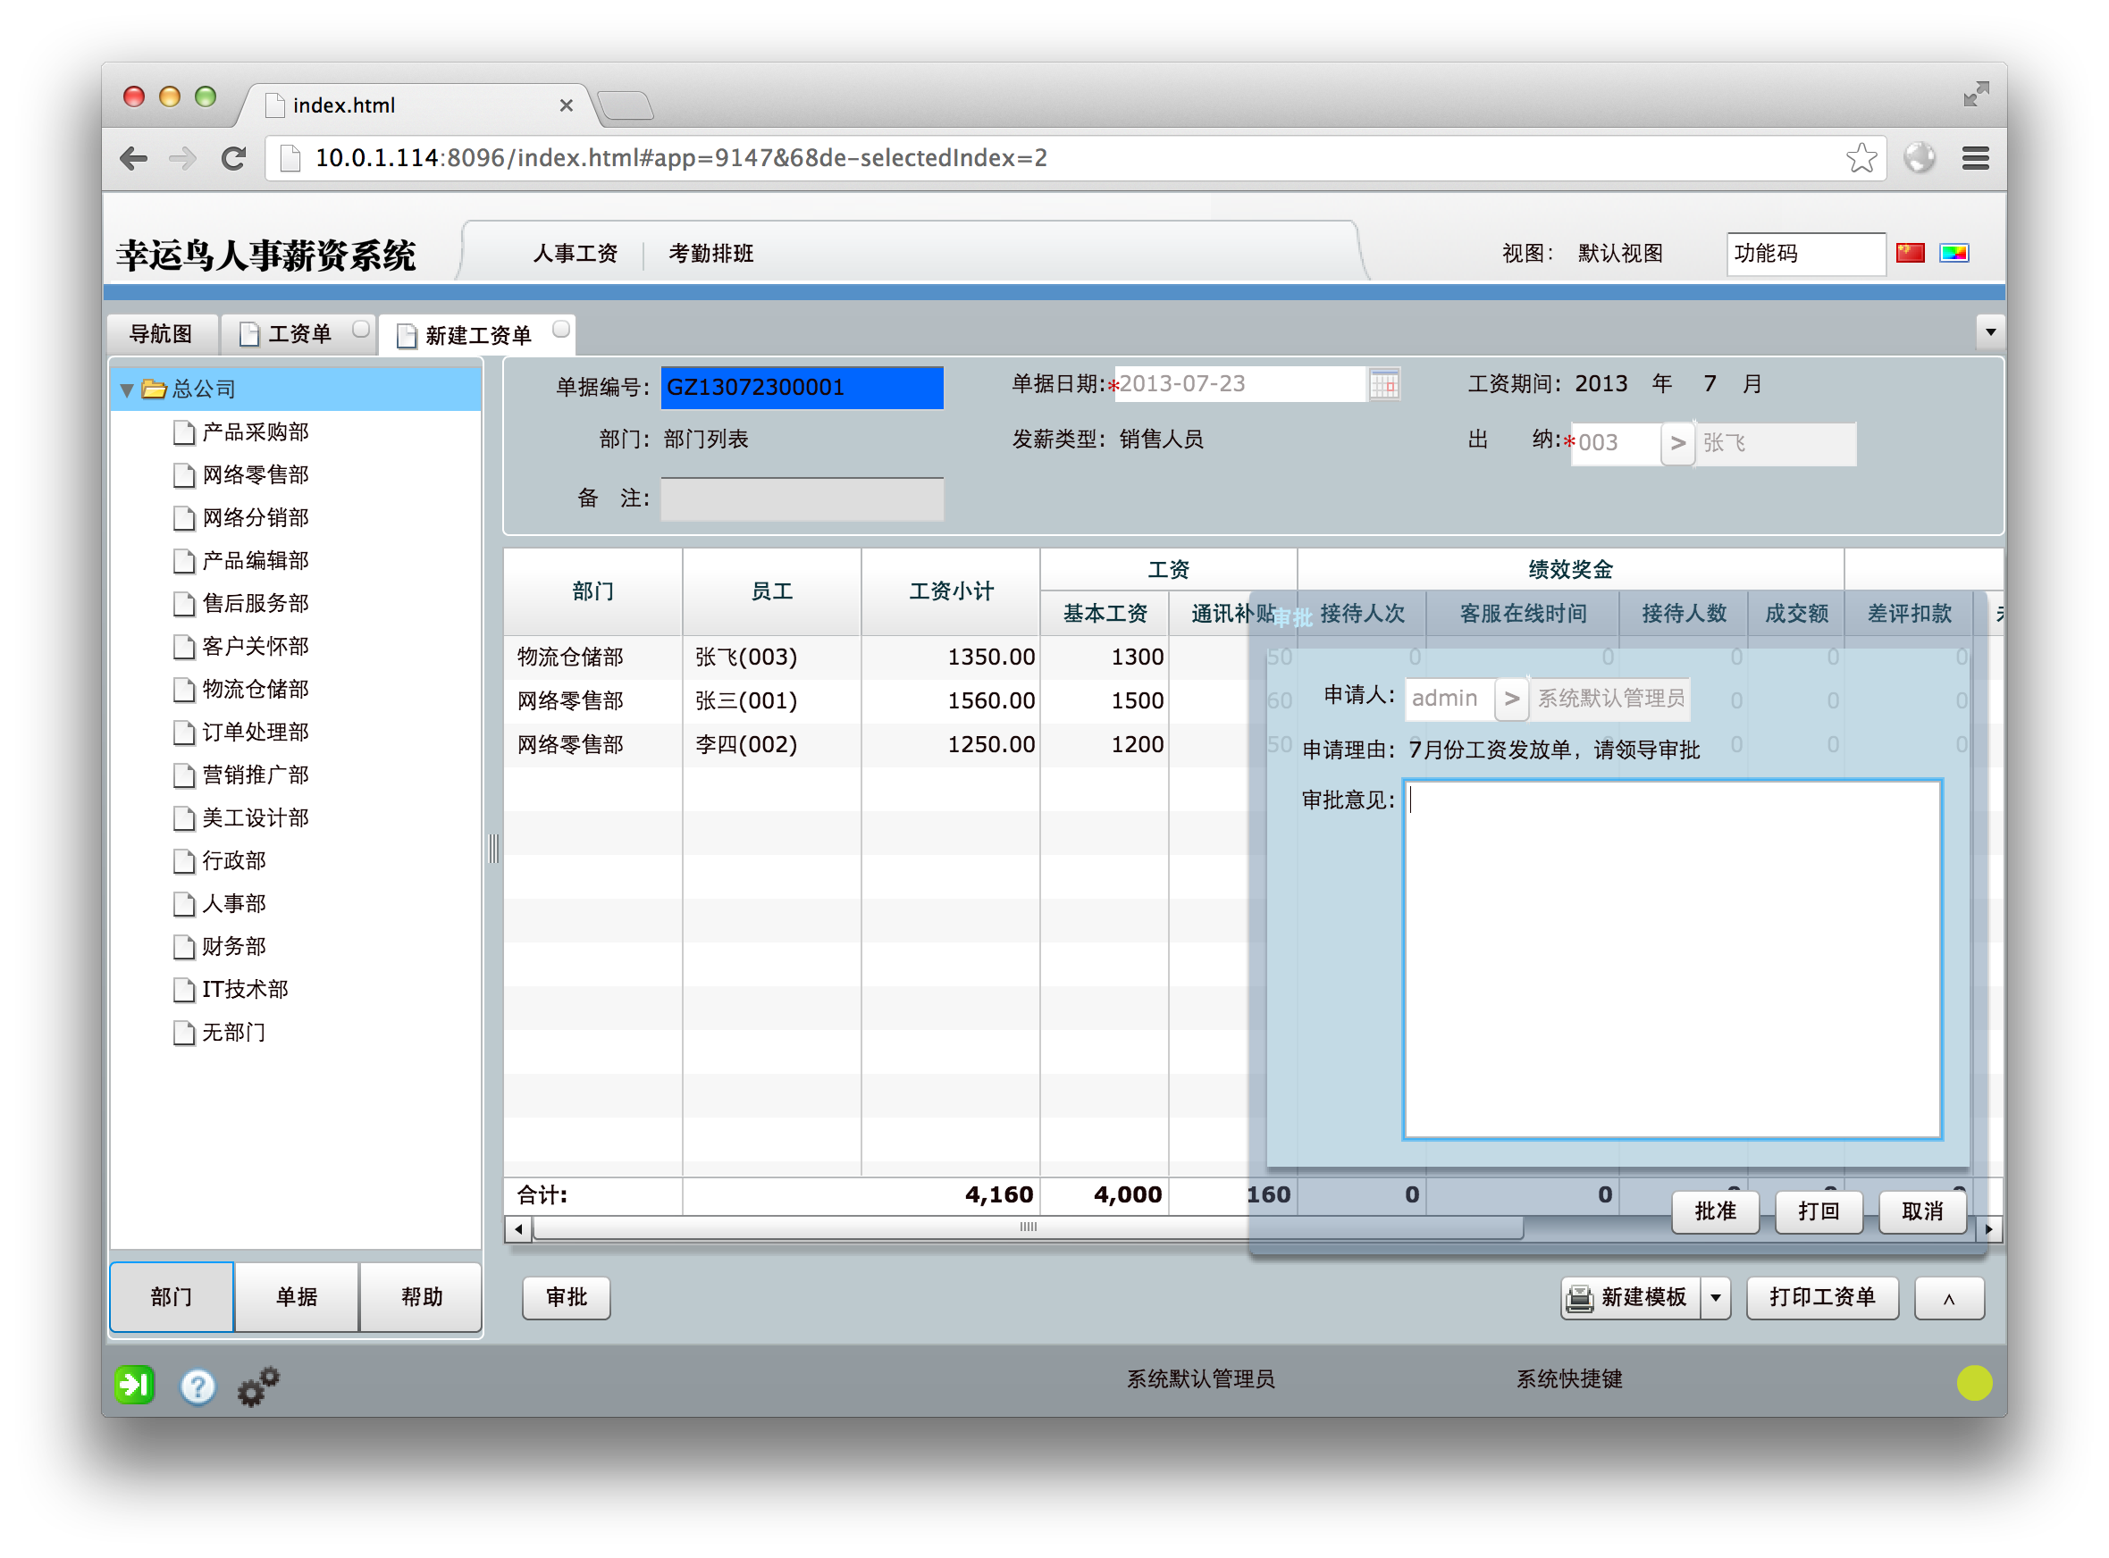This screenshot has width=2109, height=1558.
Task: Close the 新建工资单 tab via its circle
Action: click(x=561, y=329)
